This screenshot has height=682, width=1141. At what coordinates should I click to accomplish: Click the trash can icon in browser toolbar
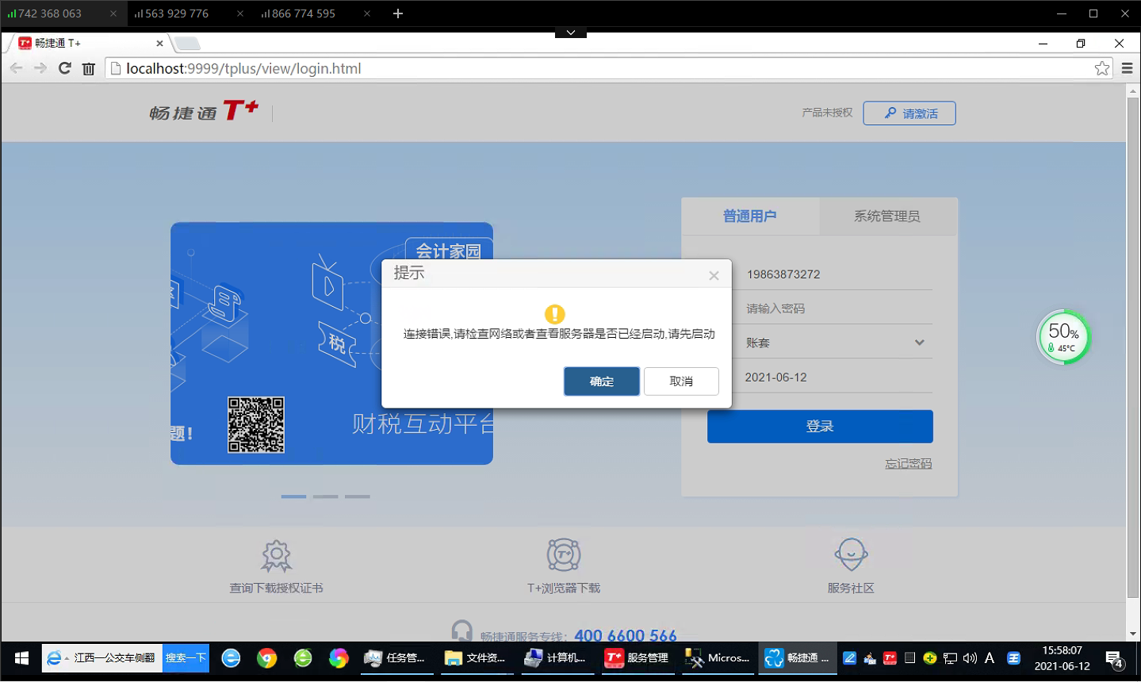point(89,69)
